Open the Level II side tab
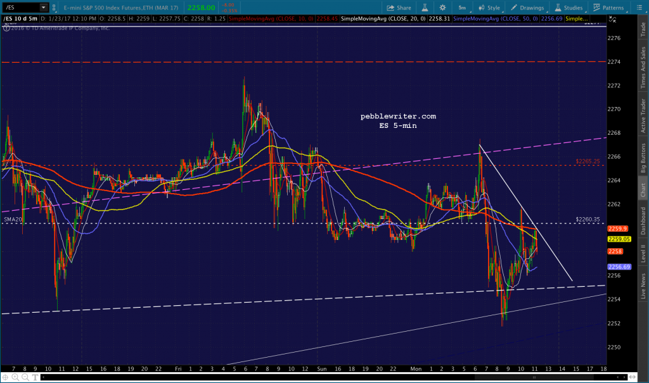Screen dimensions: 649x383 643,253
